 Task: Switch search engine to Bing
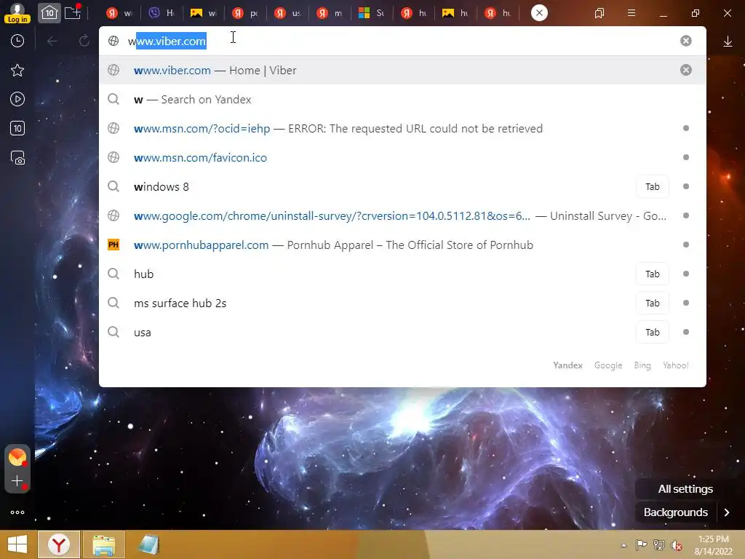pyautogui.click(x=642, y=365)
